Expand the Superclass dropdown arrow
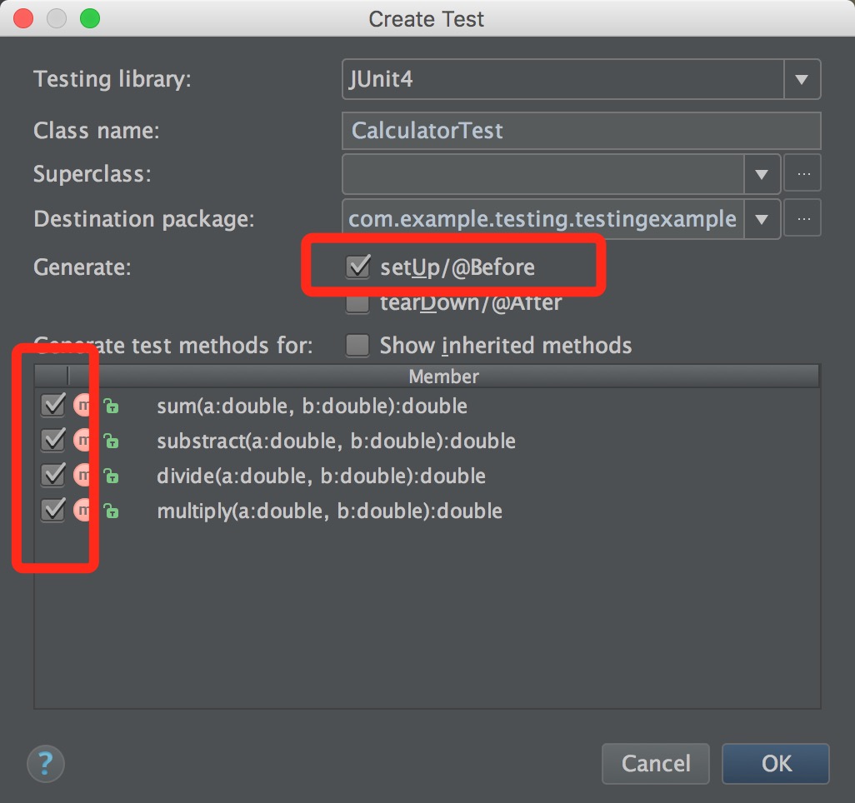 click(x=761, y=174)
